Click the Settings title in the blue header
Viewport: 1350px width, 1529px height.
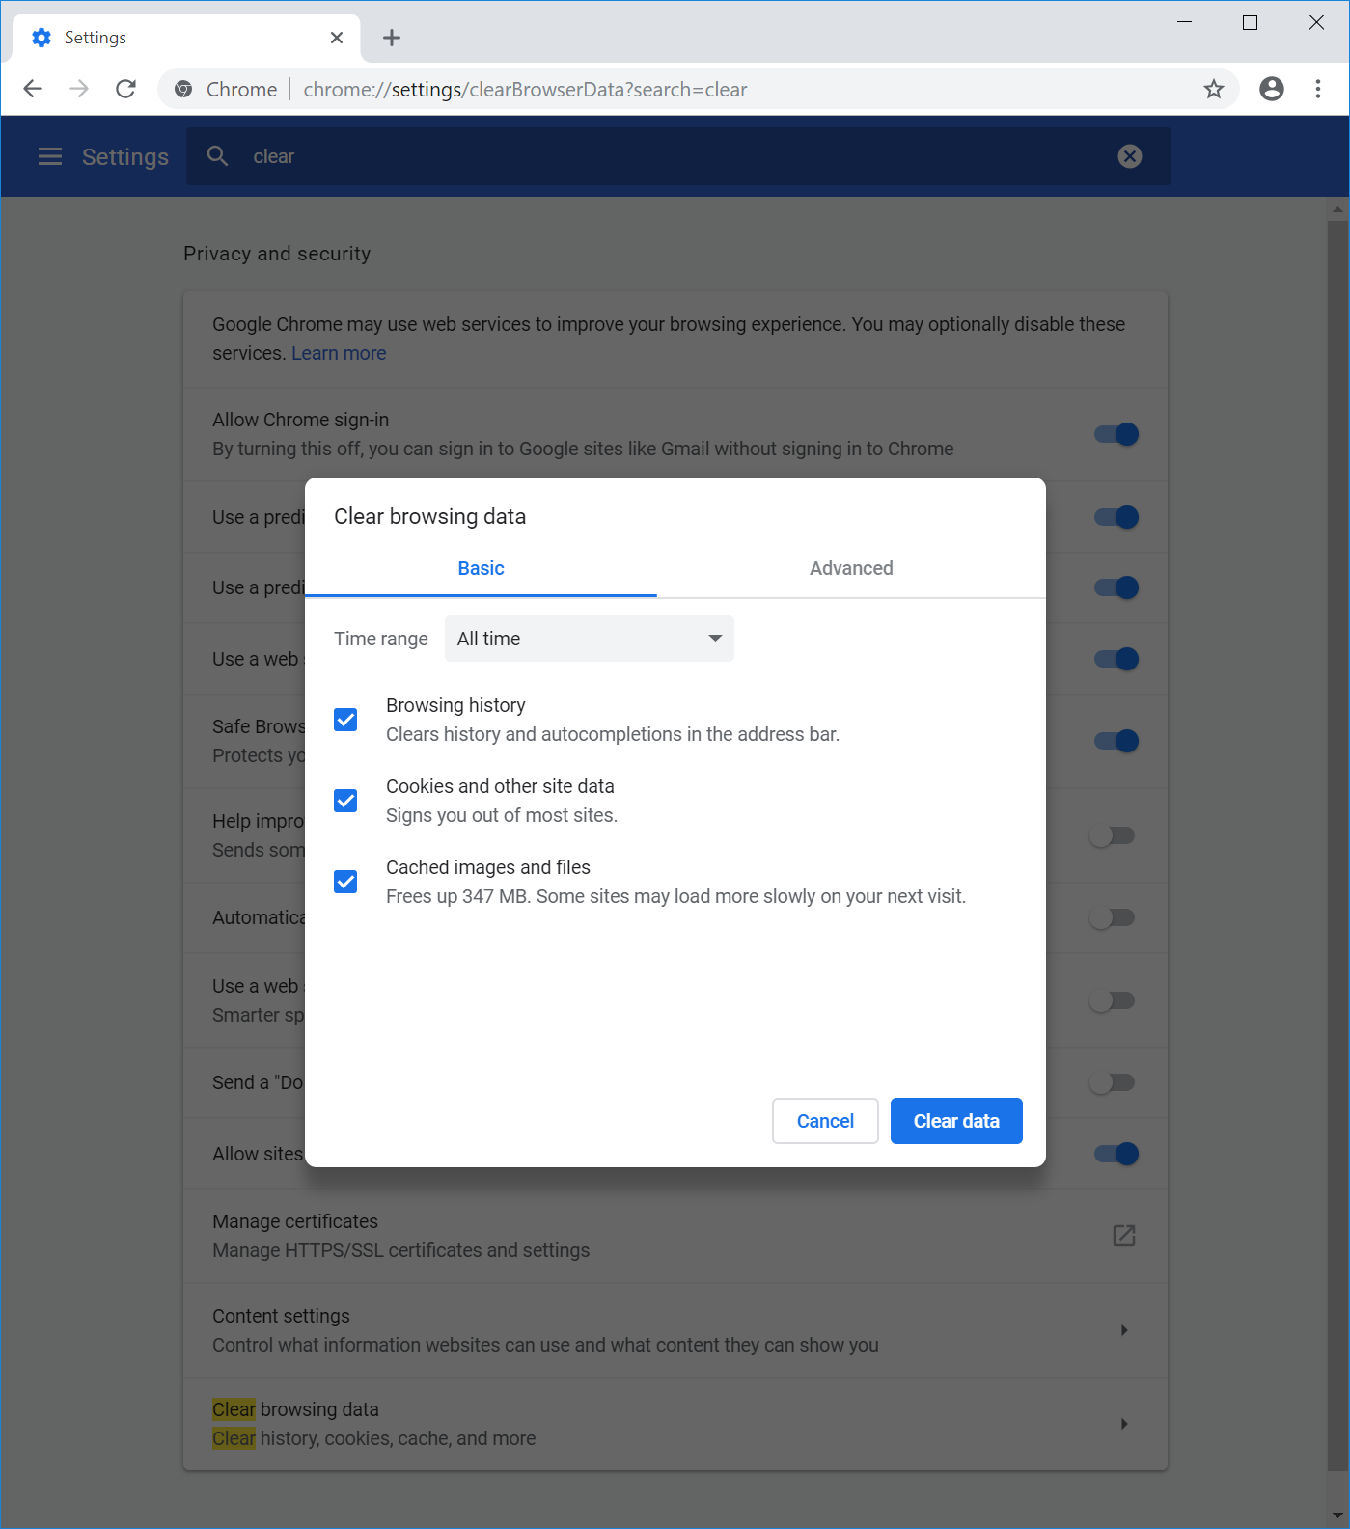click(x=125, y=156)
